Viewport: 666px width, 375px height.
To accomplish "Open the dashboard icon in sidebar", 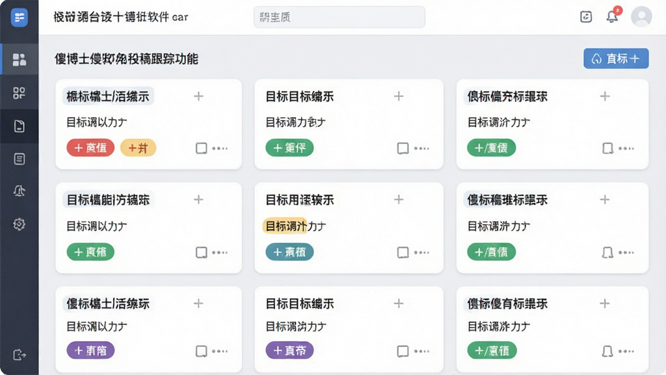I will (x=19, y=59).
